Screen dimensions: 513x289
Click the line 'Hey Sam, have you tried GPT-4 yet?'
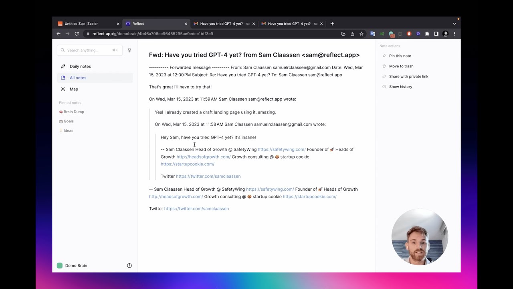[208, 137]
